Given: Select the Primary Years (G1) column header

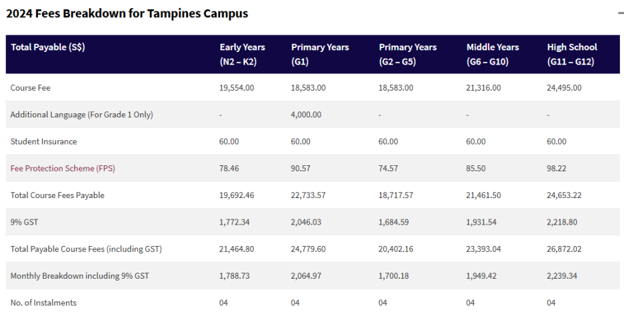Looking at the screenshot, I should point(320,54).
